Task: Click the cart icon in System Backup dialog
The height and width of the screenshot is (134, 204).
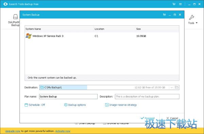Action: click(x=165, y=15)
